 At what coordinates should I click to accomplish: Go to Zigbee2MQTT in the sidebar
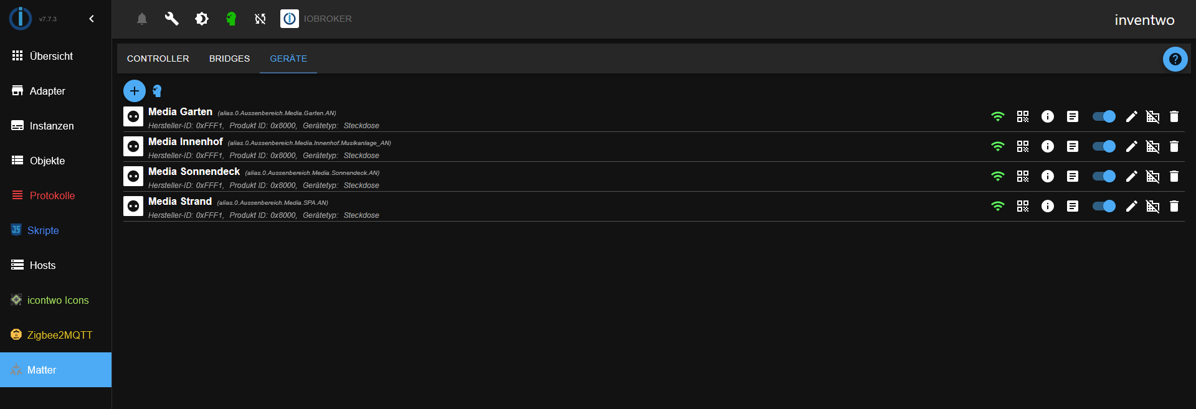pos(59,335)
